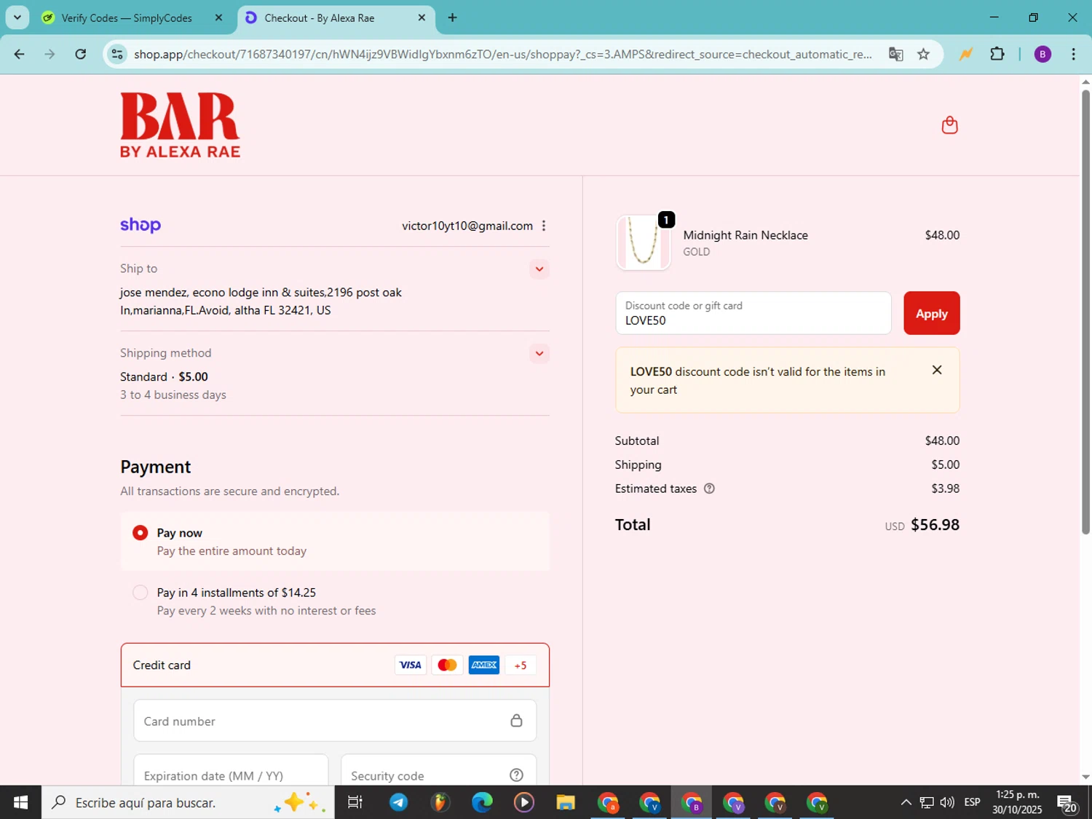
Task: Open Telegram from the taskbar
Action: tap(398, 802)
